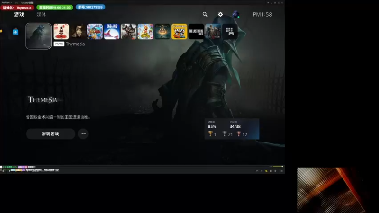The height and width of the screenshot is (213, 379).
Task: Open the trophy progress card showing 85%
Action: point(232,129)
